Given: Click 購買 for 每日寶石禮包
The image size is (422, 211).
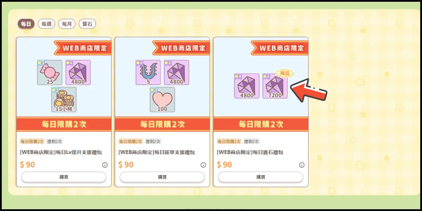Looking at the screenshot, I should click(261, 177).
